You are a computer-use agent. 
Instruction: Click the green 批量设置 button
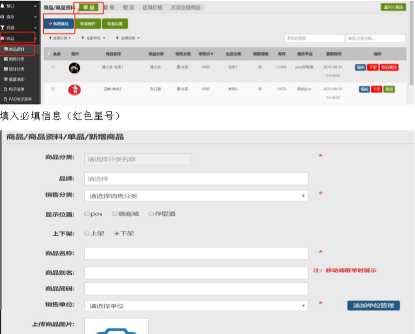coord(115,24)
